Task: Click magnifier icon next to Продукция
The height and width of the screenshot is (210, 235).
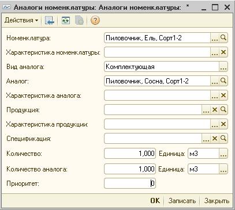Action: tap(223, 110)
